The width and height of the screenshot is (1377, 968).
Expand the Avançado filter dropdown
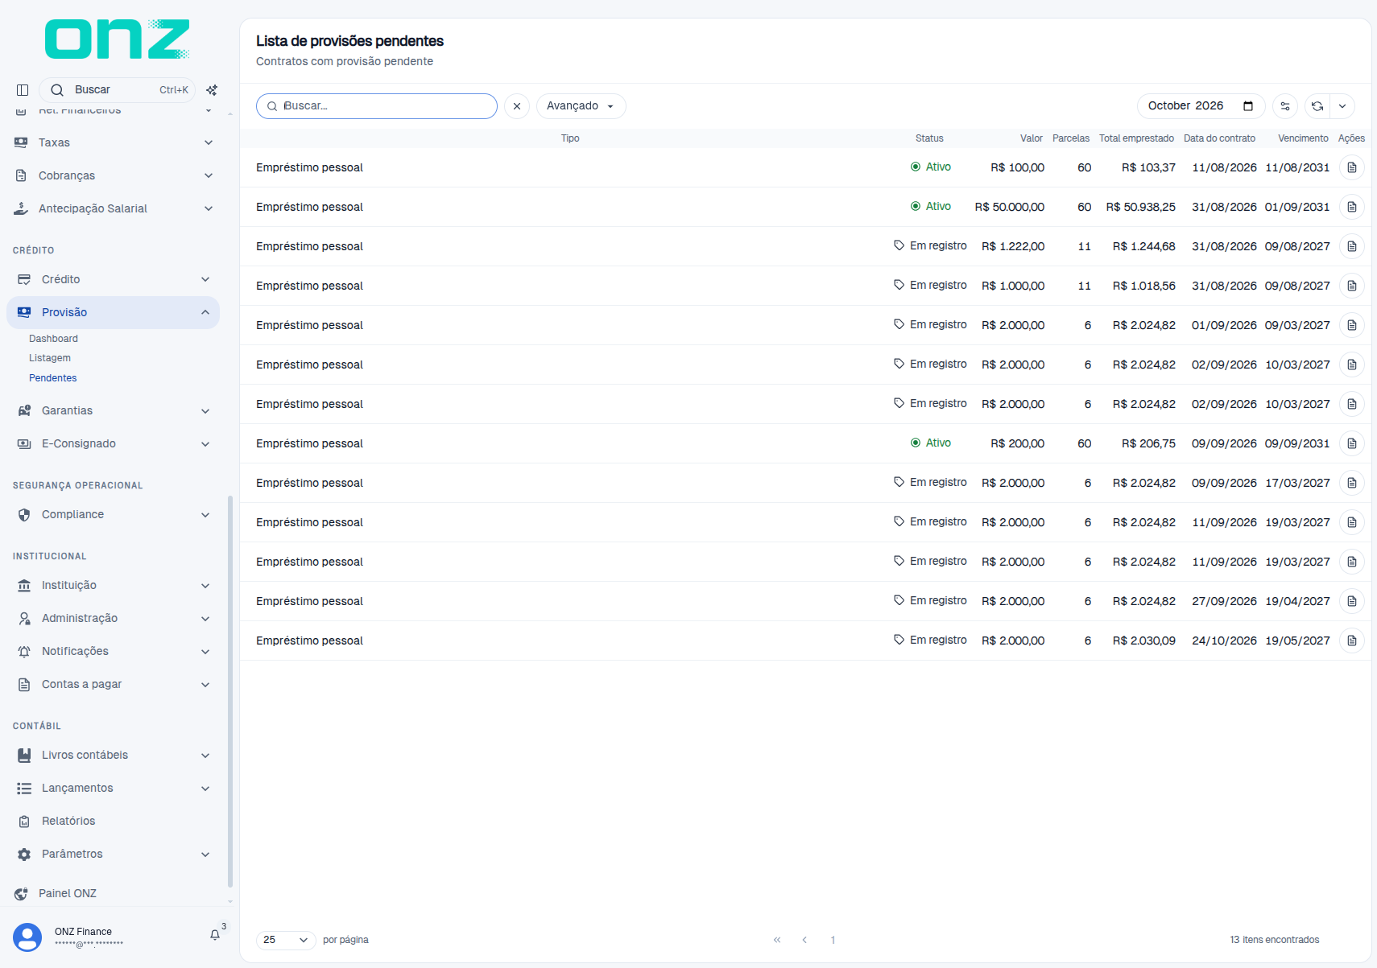click(x=581, y=106)
